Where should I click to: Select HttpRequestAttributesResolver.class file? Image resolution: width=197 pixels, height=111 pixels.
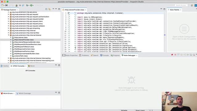27,44
